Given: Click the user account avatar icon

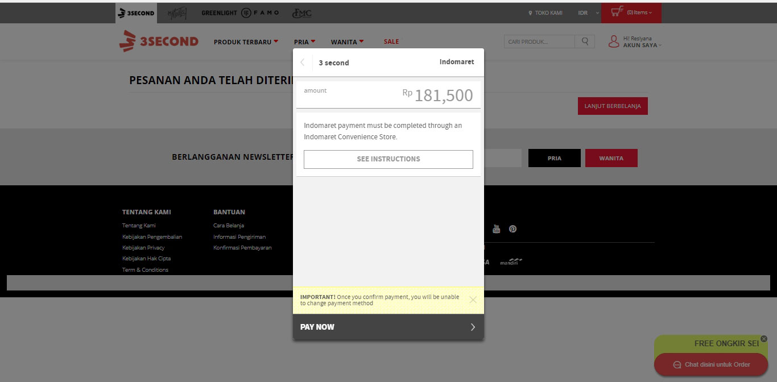Looking at the screenshot, I should [x=614, y=41].
